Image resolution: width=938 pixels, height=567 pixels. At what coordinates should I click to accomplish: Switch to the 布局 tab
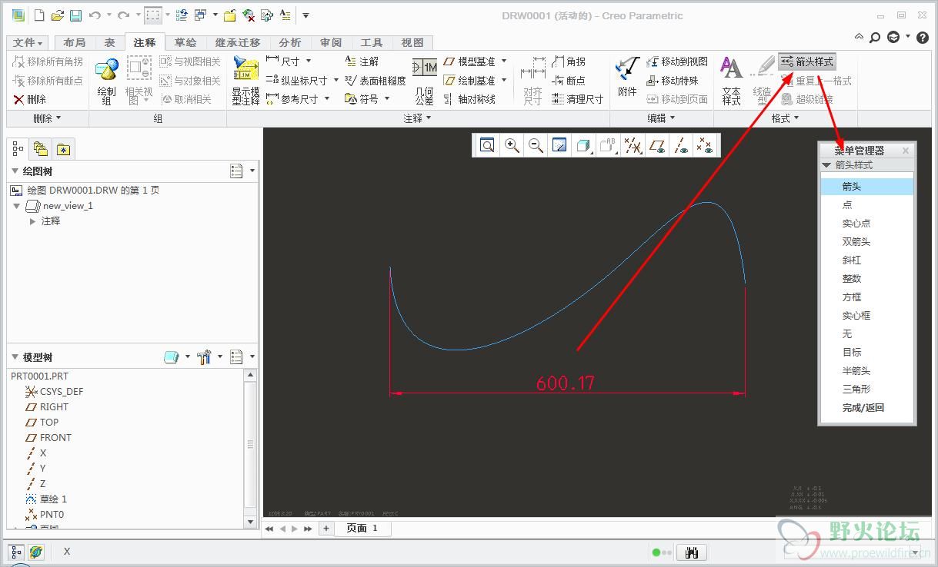[74, 43]
